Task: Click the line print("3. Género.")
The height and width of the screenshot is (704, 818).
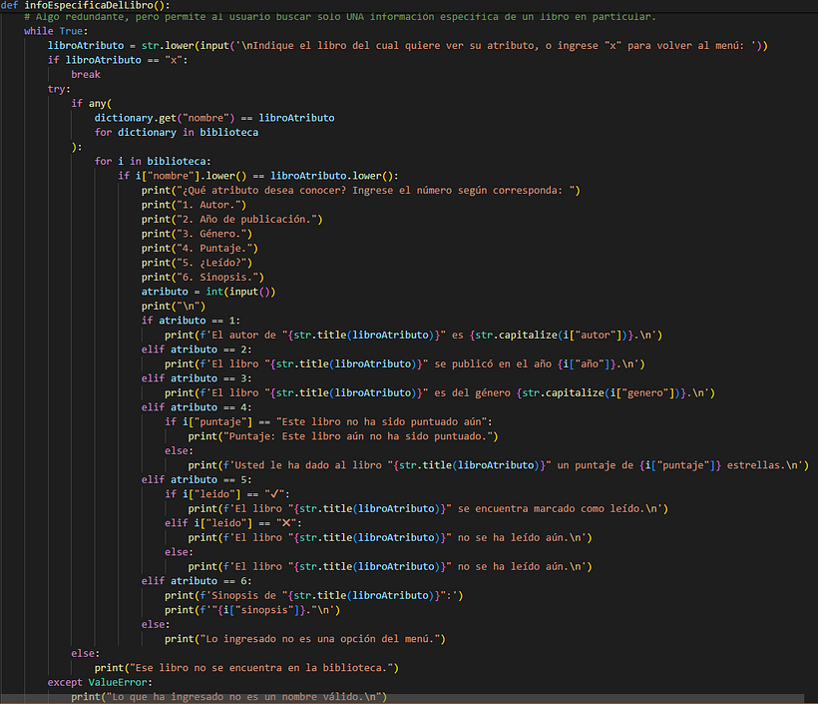Action: click(x=197, y=234)
